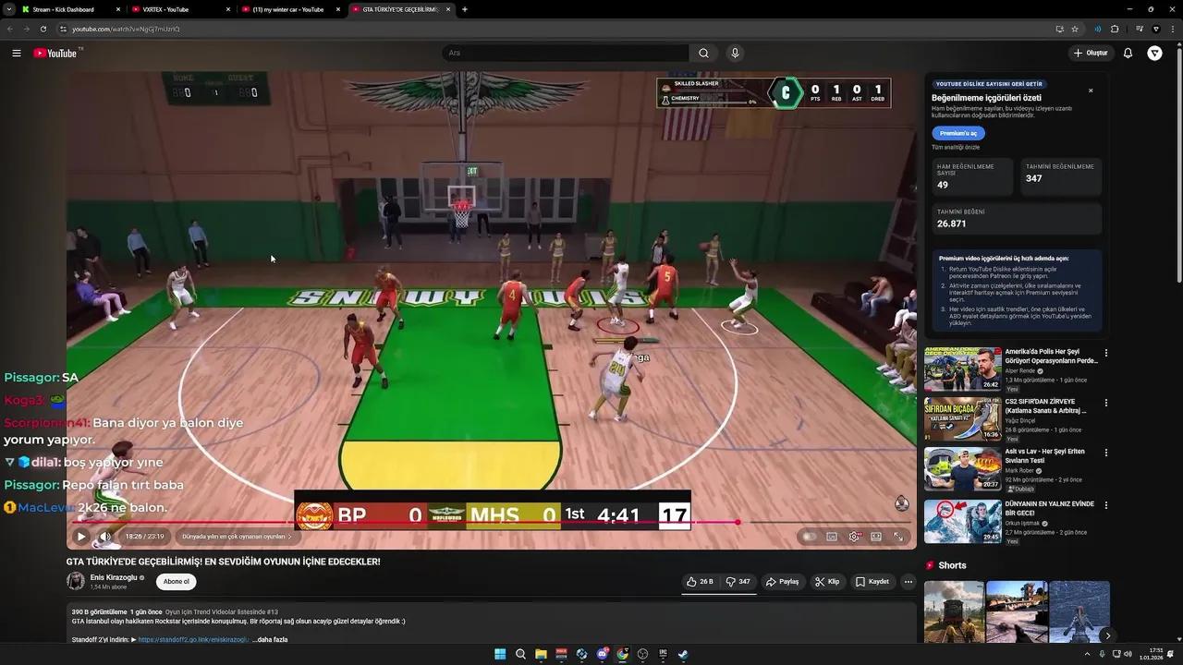Open options menu for Amerika'da Polis video
This screenshot has width=1183, height=665.
click(x=1106, y=353)
